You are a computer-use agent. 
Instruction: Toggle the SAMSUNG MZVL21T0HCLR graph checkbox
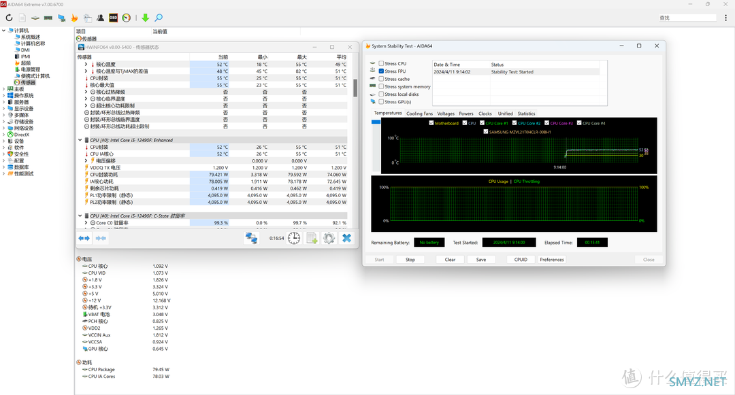[x=486, y=131]
